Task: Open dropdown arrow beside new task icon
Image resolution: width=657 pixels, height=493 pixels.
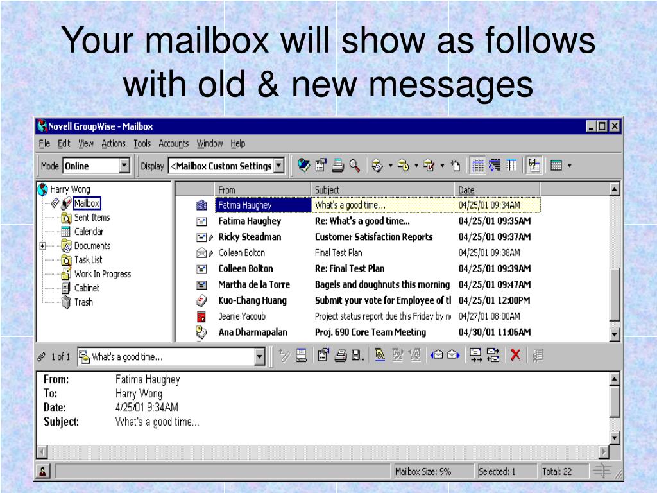Action: (442, 166)
